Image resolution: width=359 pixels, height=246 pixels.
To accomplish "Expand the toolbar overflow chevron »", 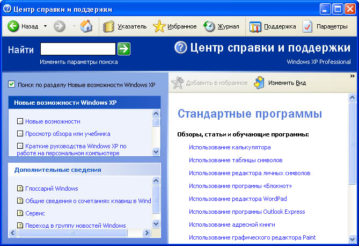I will click(x=353, y=76).
